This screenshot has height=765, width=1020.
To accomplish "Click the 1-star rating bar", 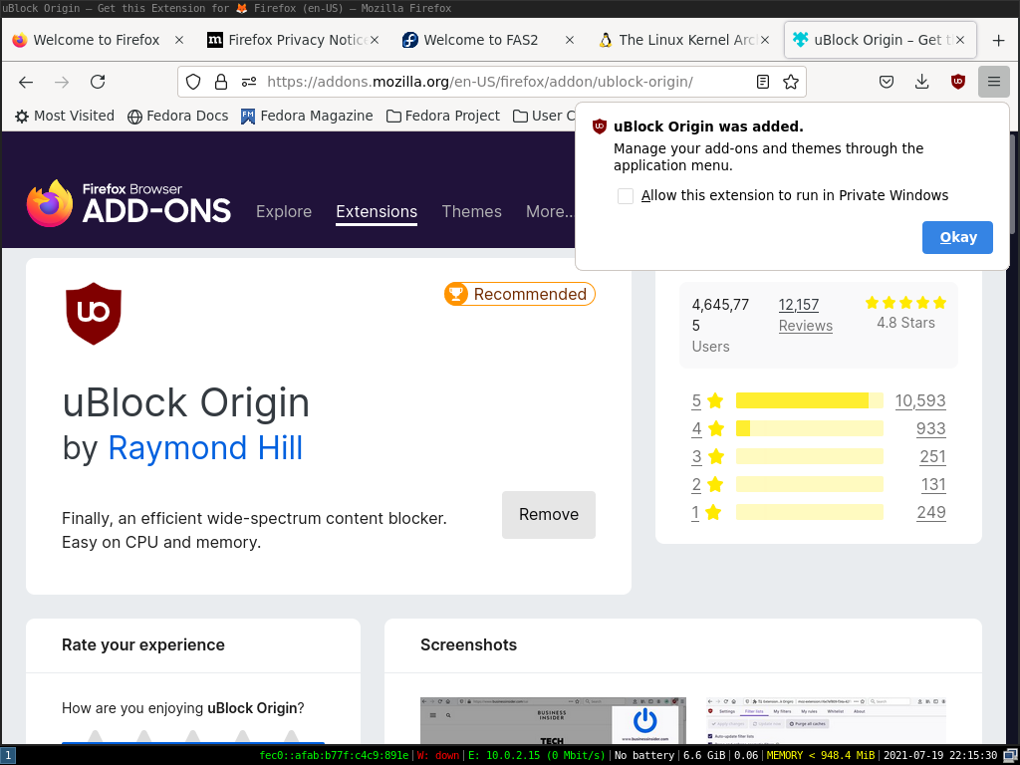I will click(x=810, y=513).
